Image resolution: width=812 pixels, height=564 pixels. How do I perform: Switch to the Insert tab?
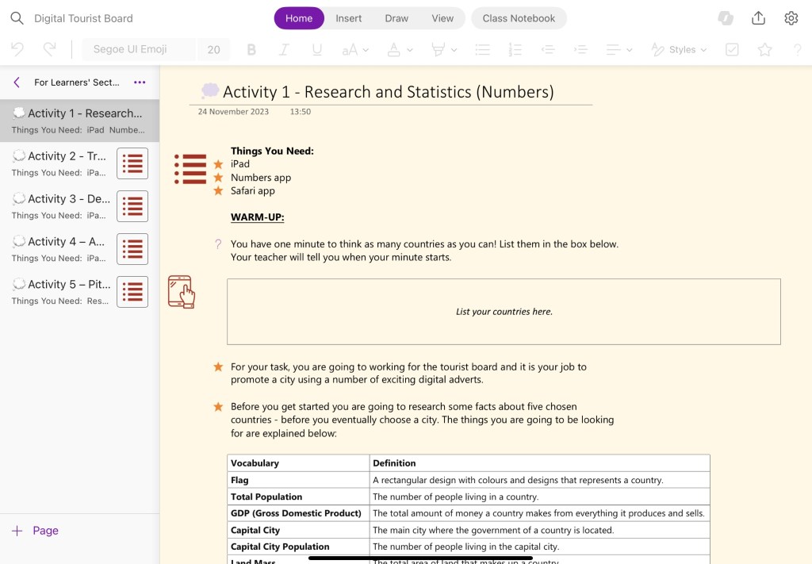[x=348, y=18]
